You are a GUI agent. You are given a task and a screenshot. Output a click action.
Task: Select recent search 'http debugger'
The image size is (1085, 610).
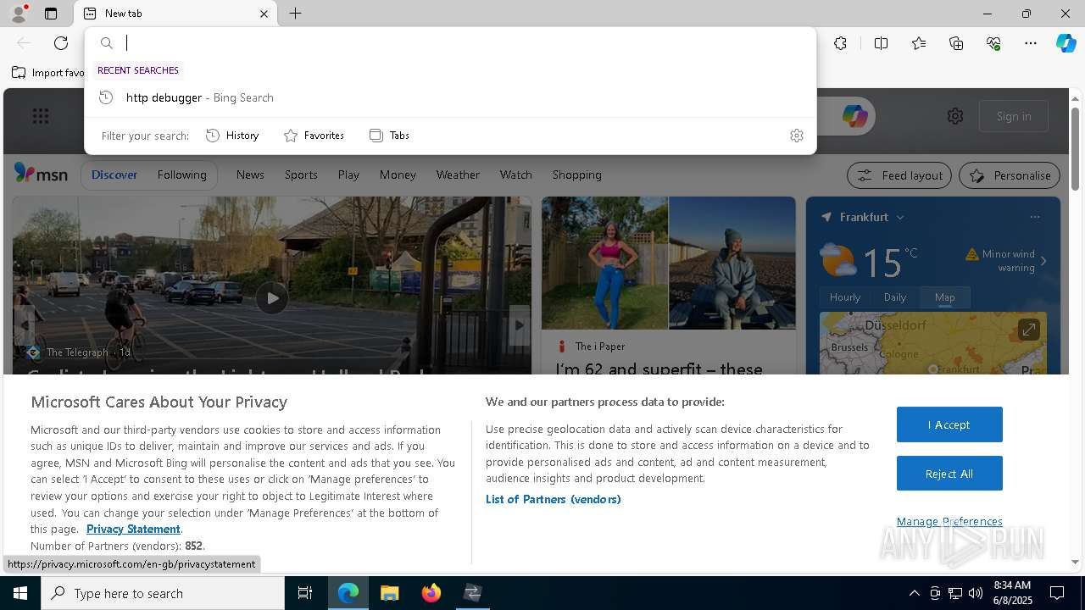point(450,97)
